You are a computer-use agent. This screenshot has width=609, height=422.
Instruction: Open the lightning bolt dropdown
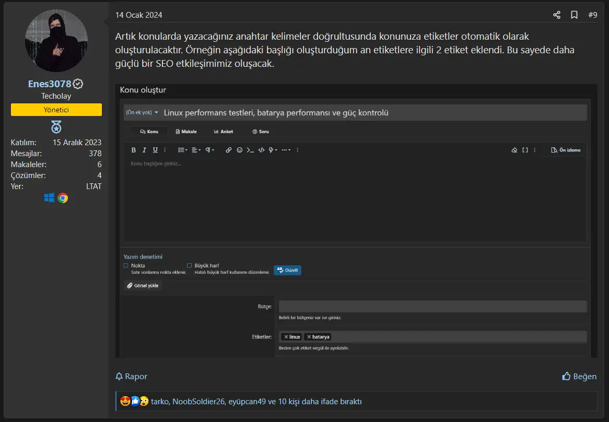pyautogui.click(x=273, y=150)
